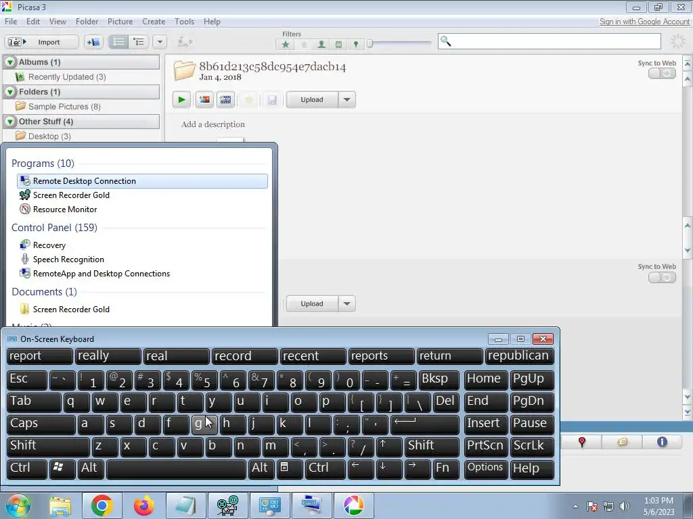Click Sign in with Google Account link
The height and width of the screenshot is (519, 693).
click(x=644, y=22)
